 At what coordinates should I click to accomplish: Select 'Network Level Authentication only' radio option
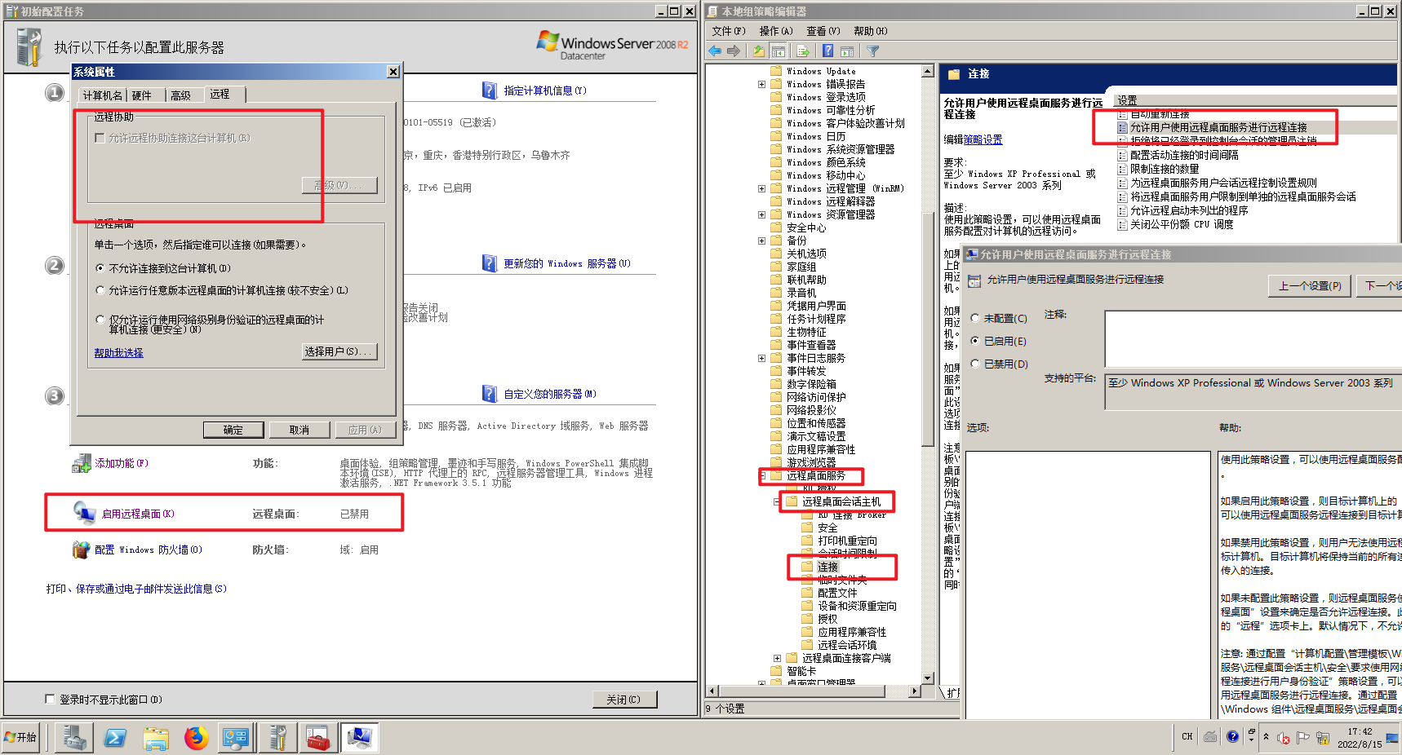(x=100, y=320)
